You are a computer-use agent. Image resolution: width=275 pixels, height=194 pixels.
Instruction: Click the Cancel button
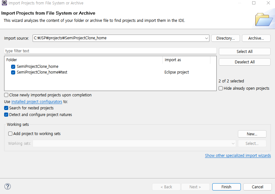click(x=258, y=187)
